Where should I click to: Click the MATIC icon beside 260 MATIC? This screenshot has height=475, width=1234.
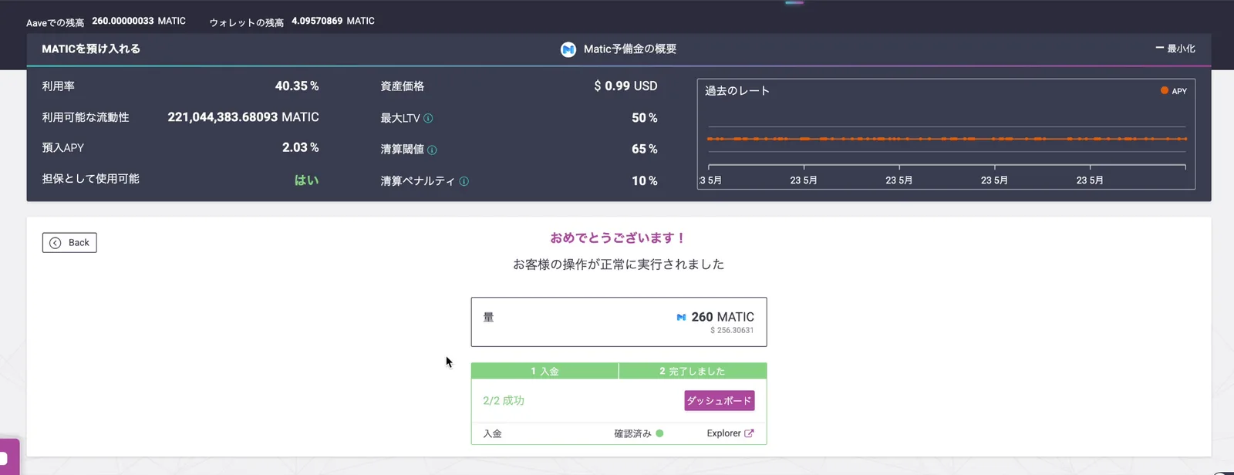coord(681,317)
